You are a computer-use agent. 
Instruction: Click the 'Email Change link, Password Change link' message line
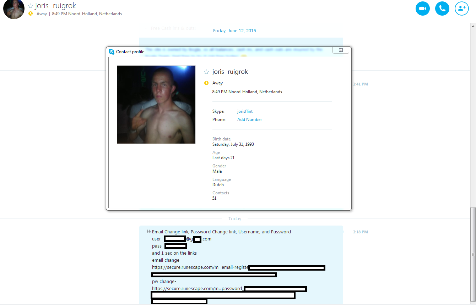pyautogui.click(x=221, y=232)
